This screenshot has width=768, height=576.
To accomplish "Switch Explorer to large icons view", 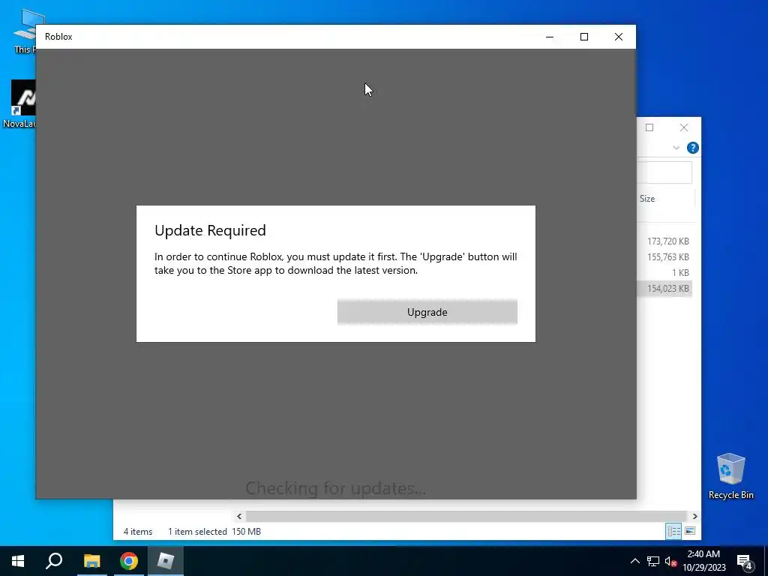I will coord(690,531).
